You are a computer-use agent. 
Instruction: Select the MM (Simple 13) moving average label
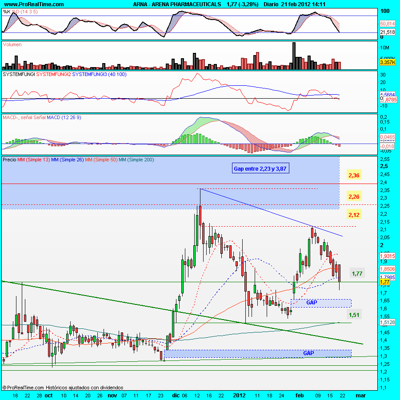click(34, 160)
